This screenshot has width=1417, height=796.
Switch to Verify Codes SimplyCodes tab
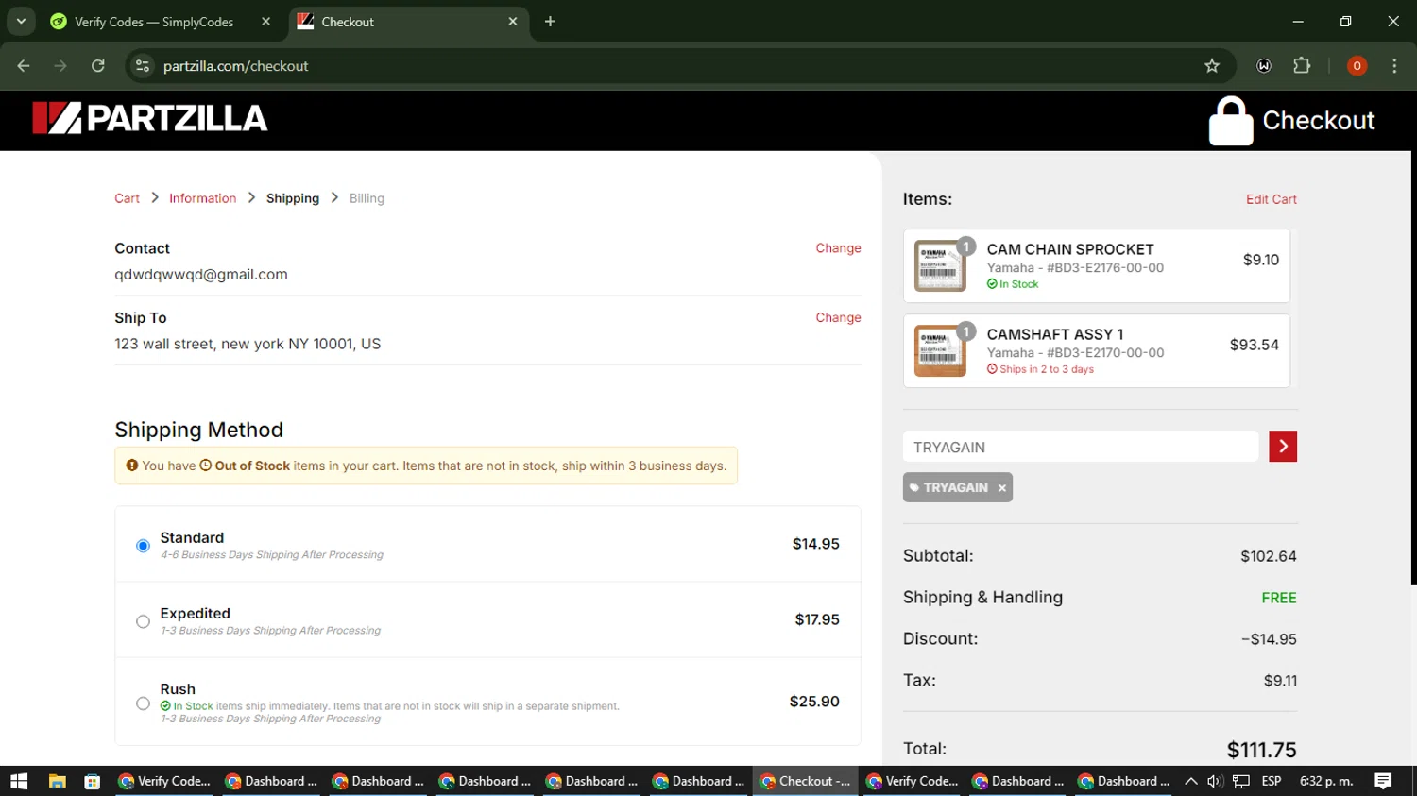point(161,22)
